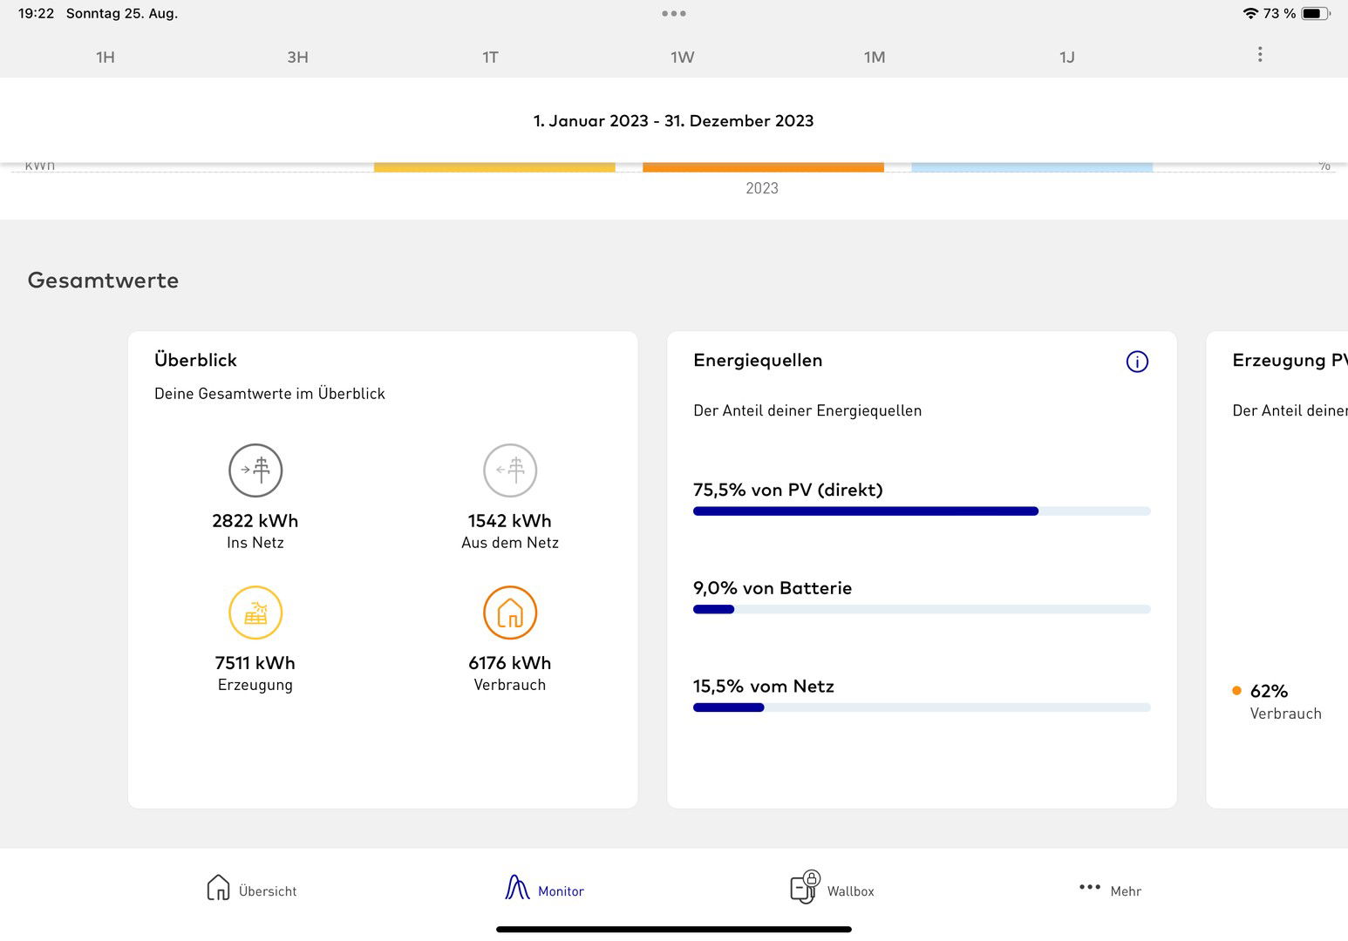Tap the Aus dem Netz grid icon
The image size is (1348, 941).
coord(510,470)
